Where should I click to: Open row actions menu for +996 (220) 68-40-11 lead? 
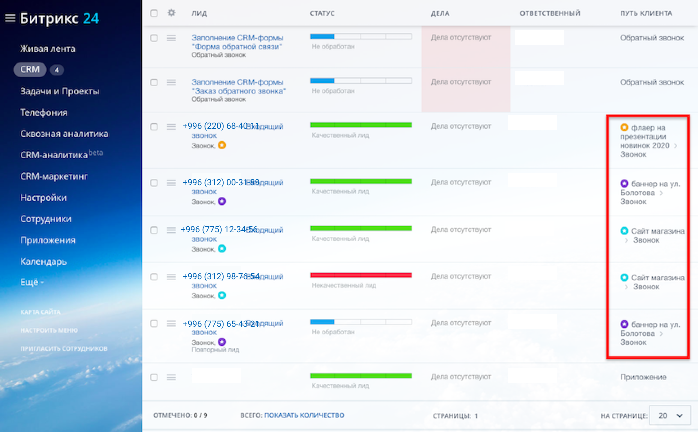click(171, 127)
